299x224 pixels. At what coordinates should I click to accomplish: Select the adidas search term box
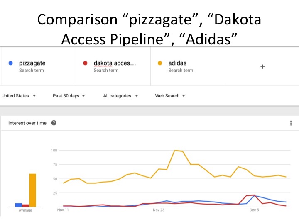(x=188, y=66)
